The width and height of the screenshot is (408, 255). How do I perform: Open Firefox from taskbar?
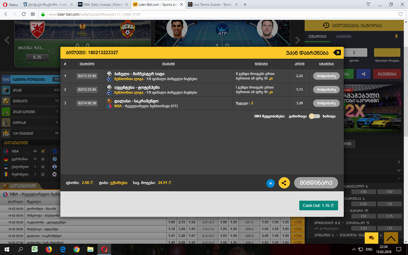coord(49,249)
